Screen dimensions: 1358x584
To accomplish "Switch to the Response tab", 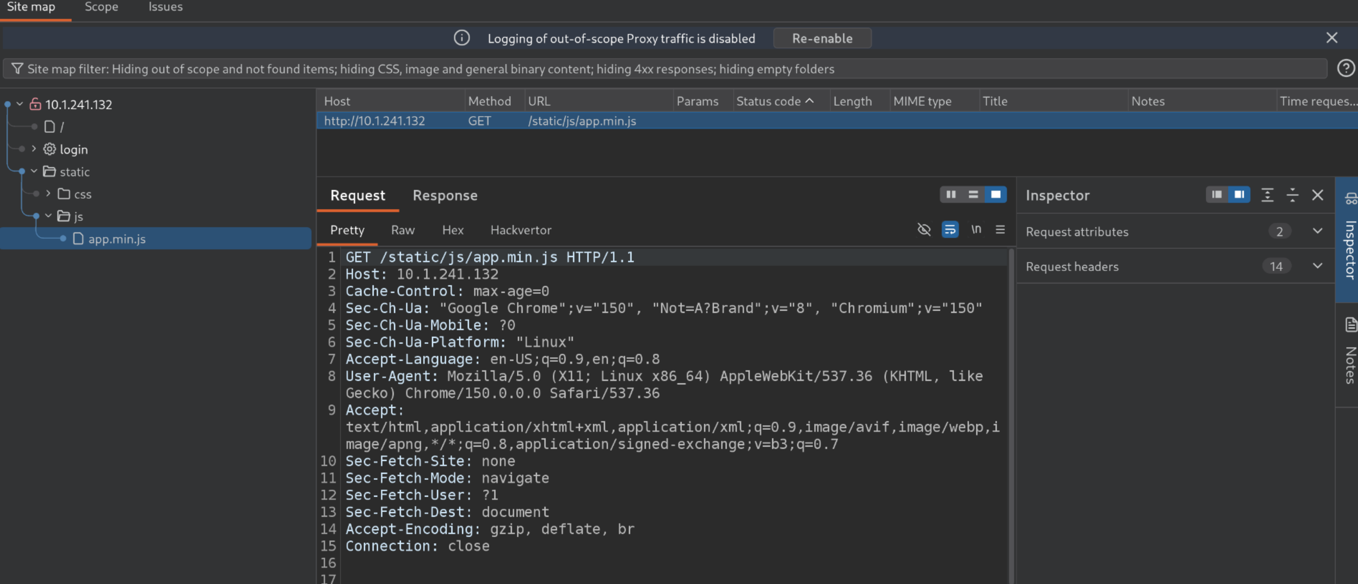I will click(x=445, y=195).
